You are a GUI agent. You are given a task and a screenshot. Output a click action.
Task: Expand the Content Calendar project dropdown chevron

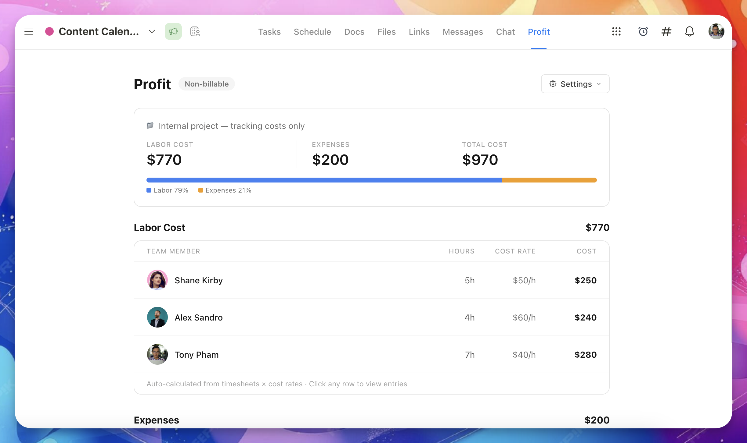[152, 32]
